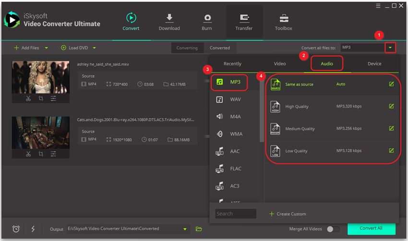Click the format Search field
408x241 pixels.
tap(235, 214)
